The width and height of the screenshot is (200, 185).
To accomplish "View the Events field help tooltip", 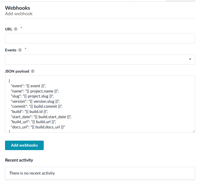I will coord(19,50).
